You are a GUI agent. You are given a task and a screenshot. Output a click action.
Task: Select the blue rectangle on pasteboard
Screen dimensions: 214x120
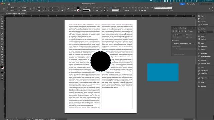click(x=163, y=72)
